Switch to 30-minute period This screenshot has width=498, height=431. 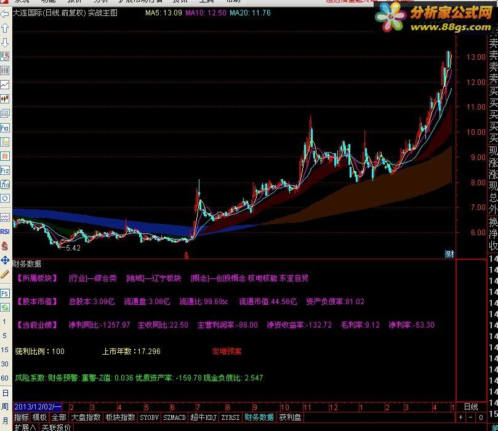4,364
